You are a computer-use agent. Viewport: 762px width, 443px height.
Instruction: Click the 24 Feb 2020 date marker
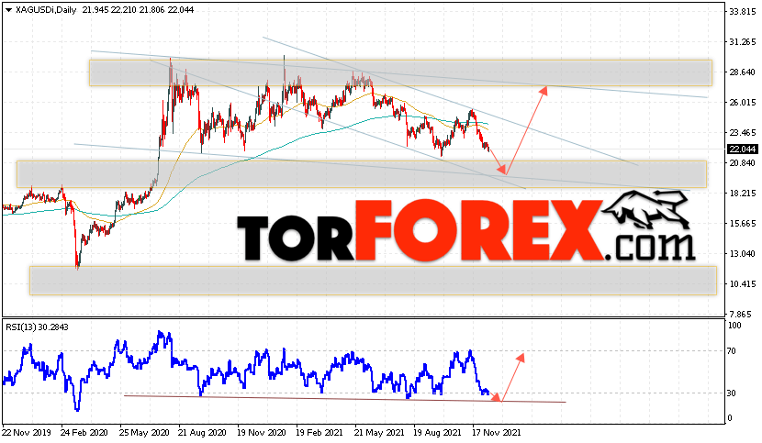point(84,432)
